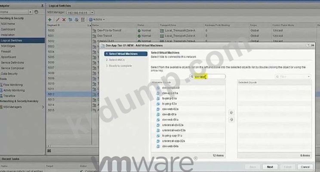Pin the Navigator panel
320x172 pixels.
[42, 6]
